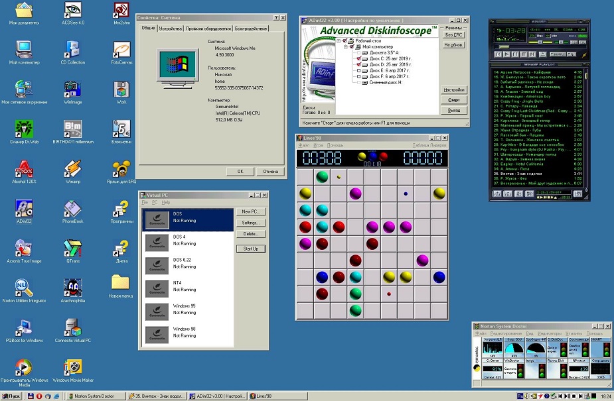Open the Индикаторы menu in Norton System Doctor
The height and width of the screenshot is (401, 614).
(x=550, y=333)
